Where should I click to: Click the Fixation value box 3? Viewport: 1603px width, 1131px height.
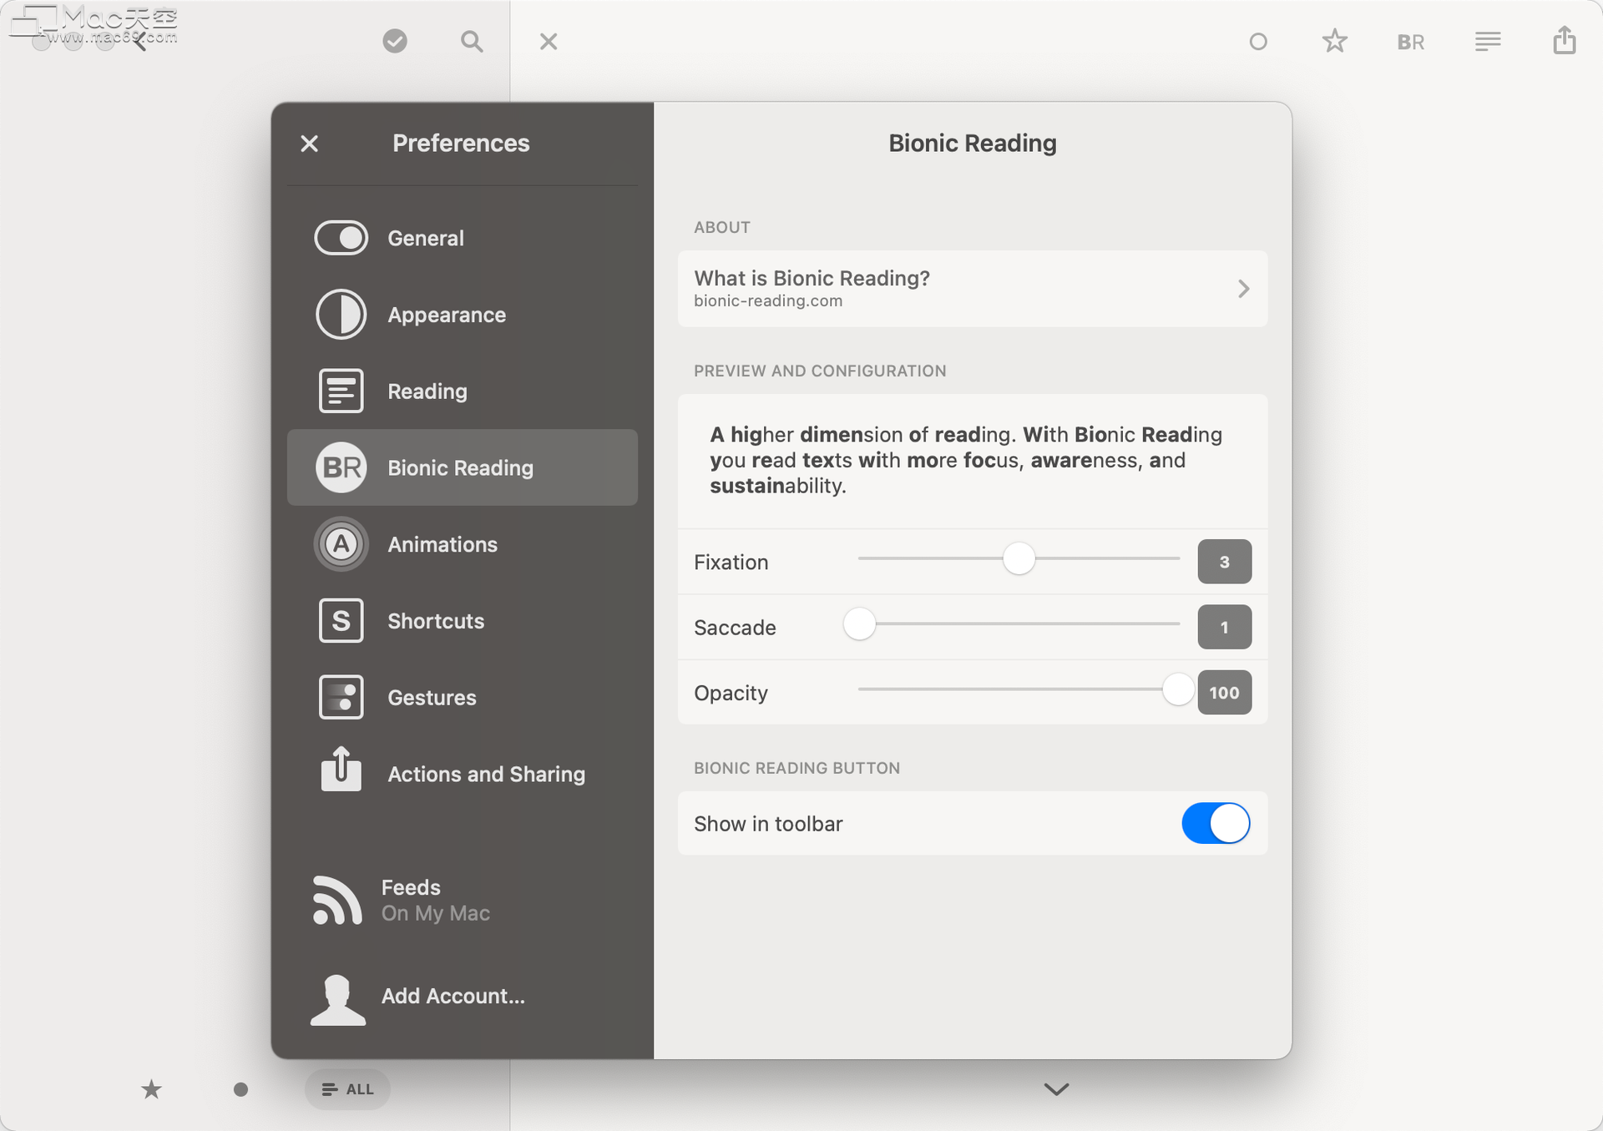coord(1224,562)
